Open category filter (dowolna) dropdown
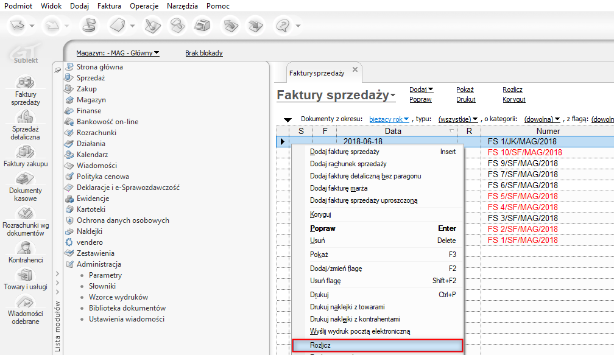 point(542,119)
